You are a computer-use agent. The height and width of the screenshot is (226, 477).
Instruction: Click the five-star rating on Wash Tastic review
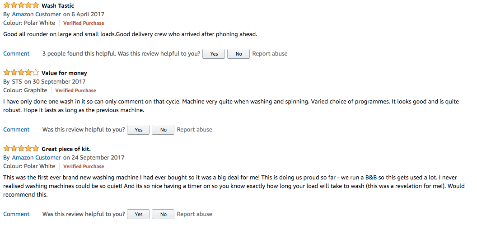[x=21, y=6]
